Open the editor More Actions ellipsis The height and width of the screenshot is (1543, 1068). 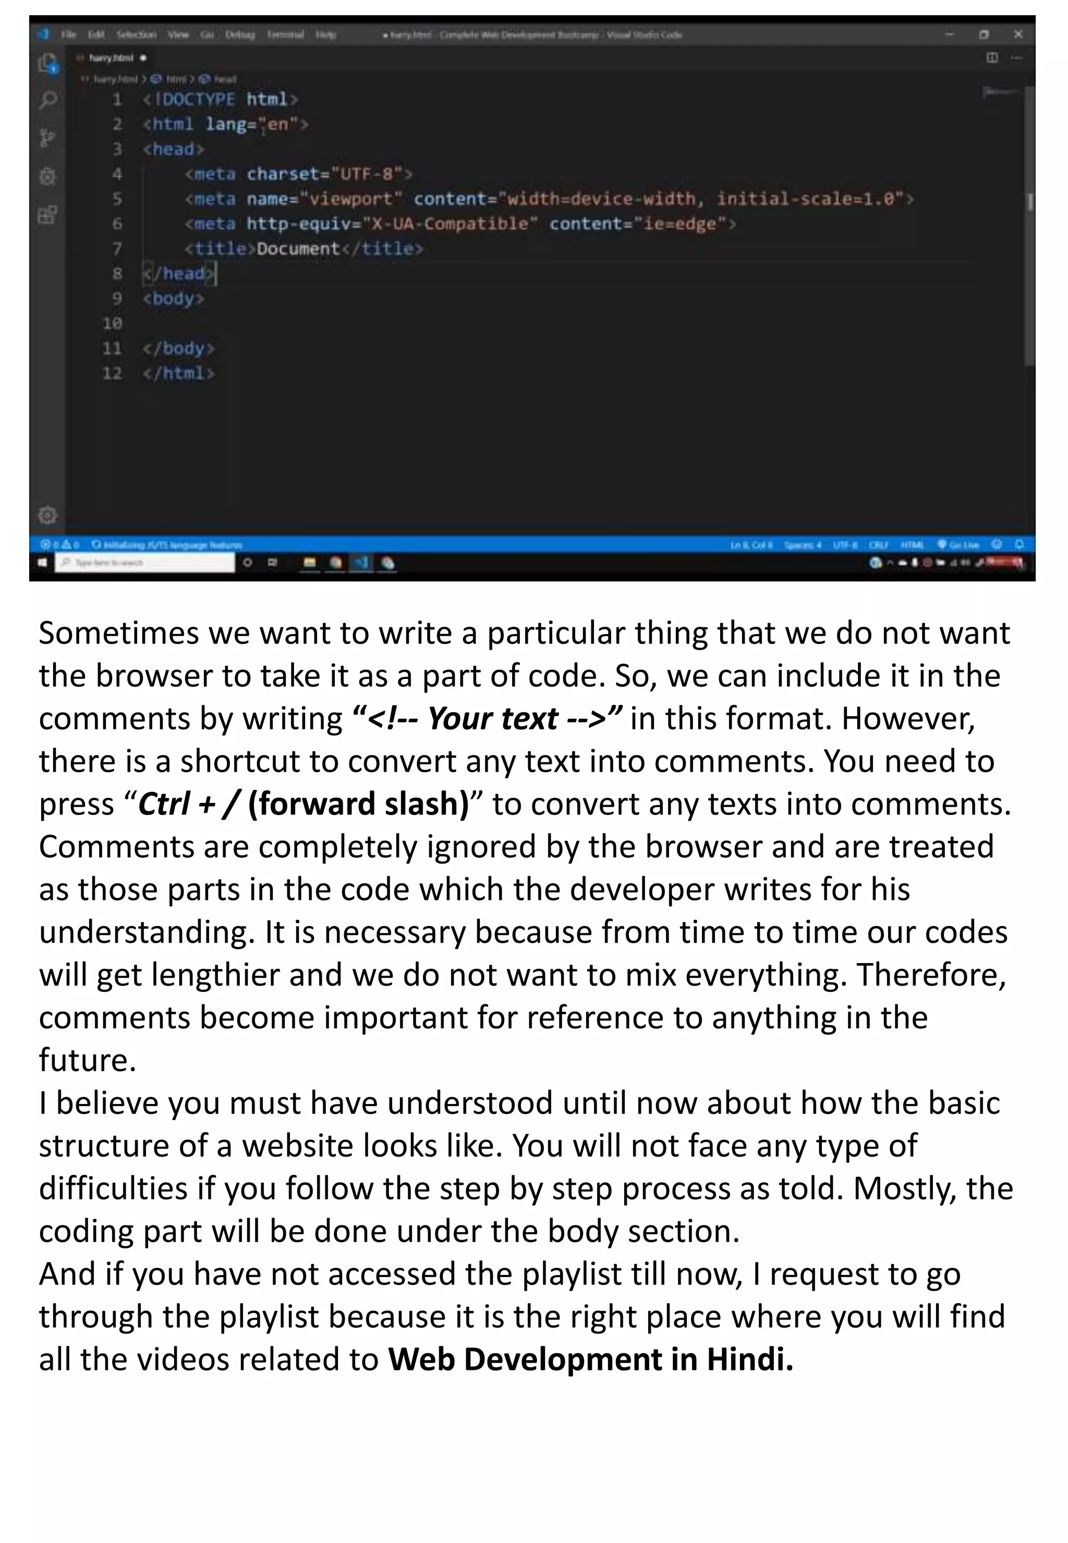[1016, 57]
